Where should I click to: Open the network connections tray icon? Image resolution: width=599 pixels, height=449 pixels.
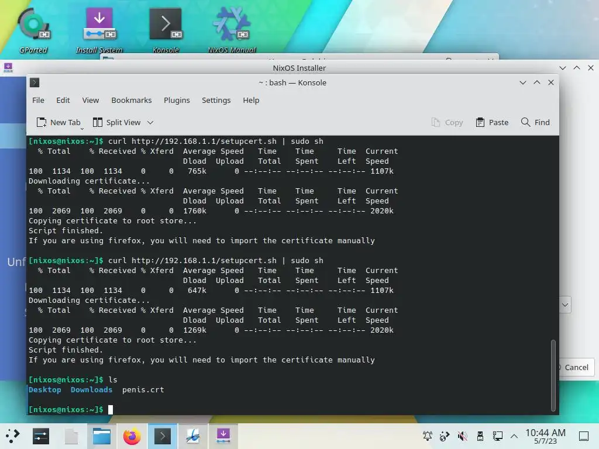(x=497, y=436)
